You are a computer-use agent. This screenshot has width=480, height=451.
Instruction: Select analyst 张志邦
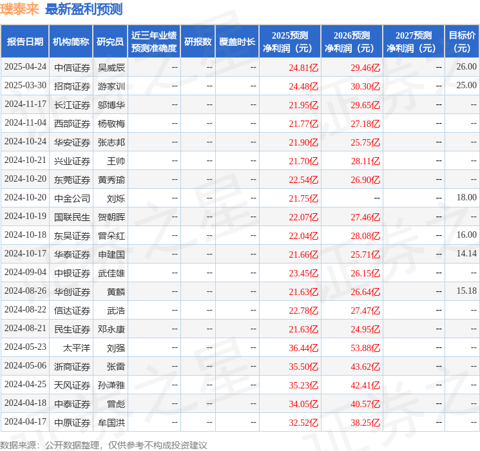[x=111, y=142]
